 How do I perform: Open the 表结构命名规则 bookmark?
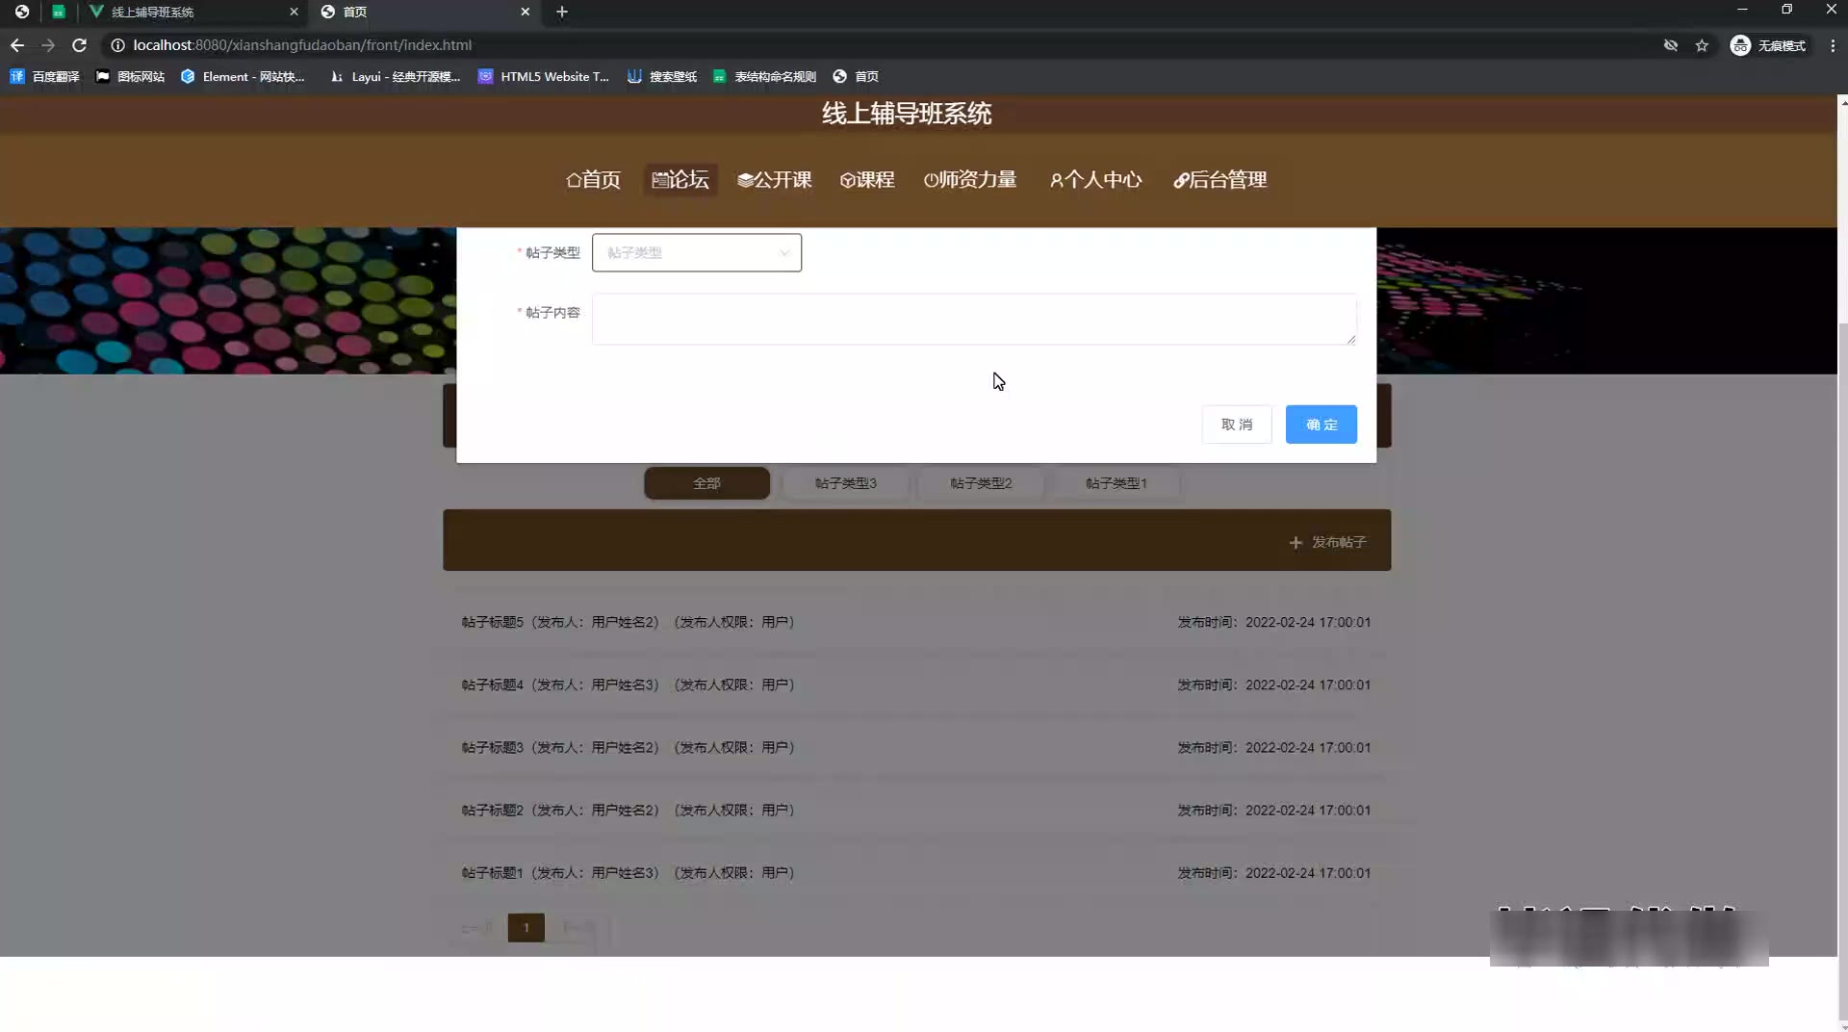coord(764,77)
